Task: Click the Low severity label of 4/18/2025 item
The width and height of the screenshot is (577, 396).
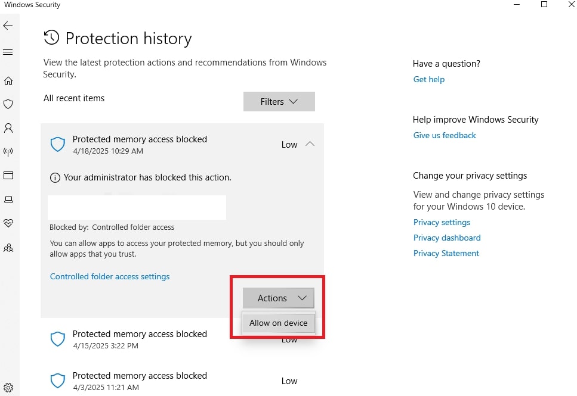Action: pos(289,145)
